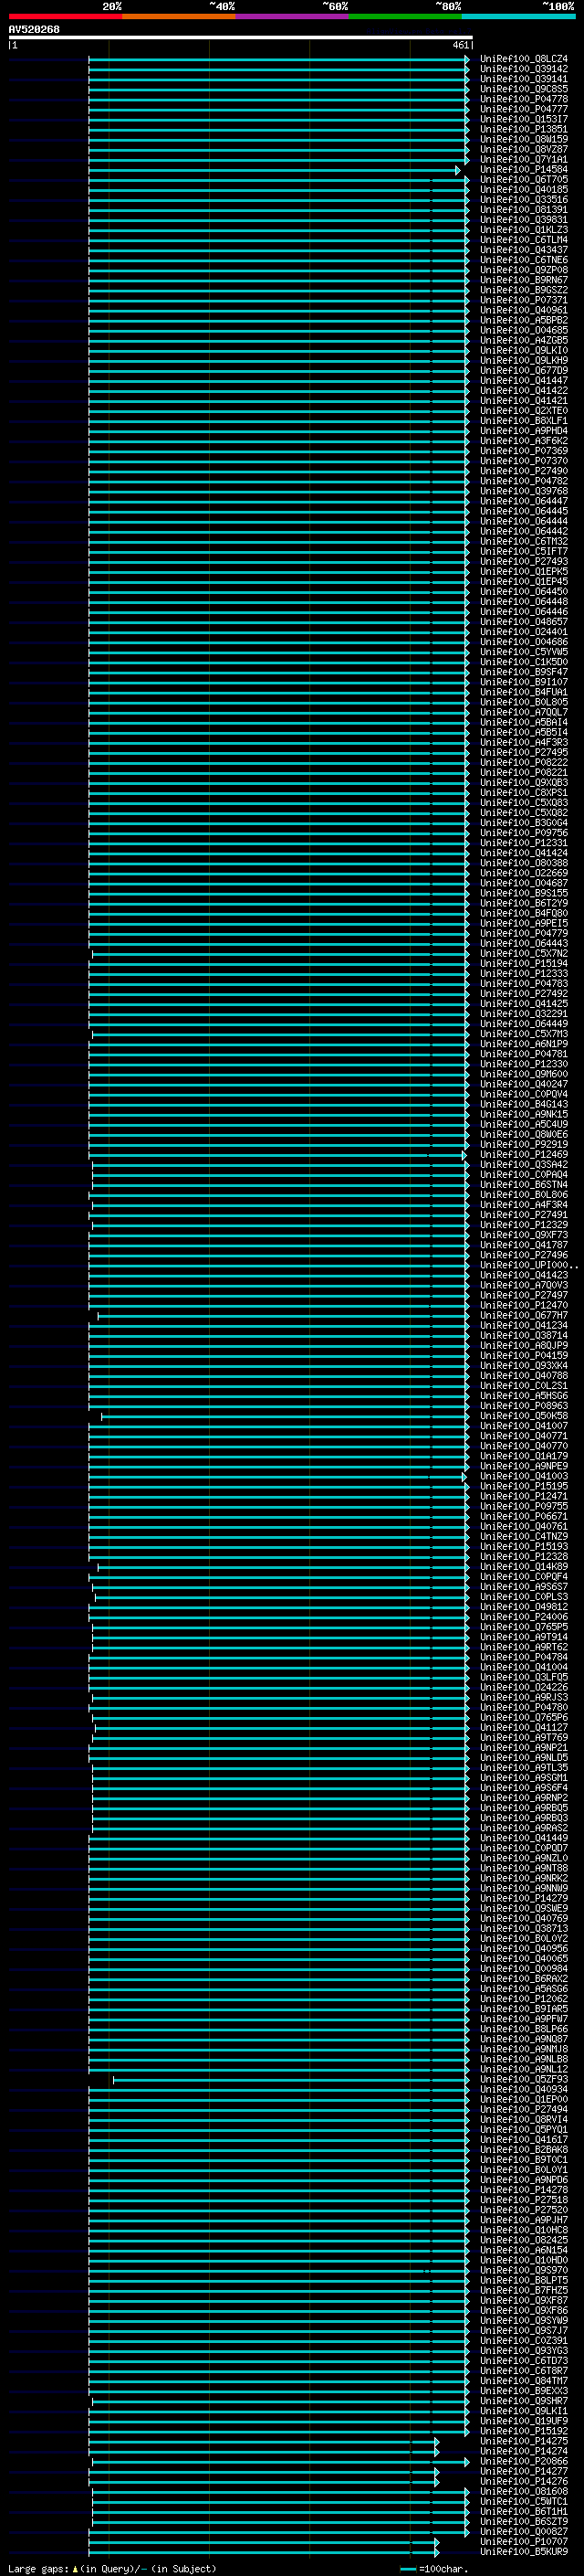
Task: Select hit label UniRef100_A9NK15
Action: coord(523,1115)
